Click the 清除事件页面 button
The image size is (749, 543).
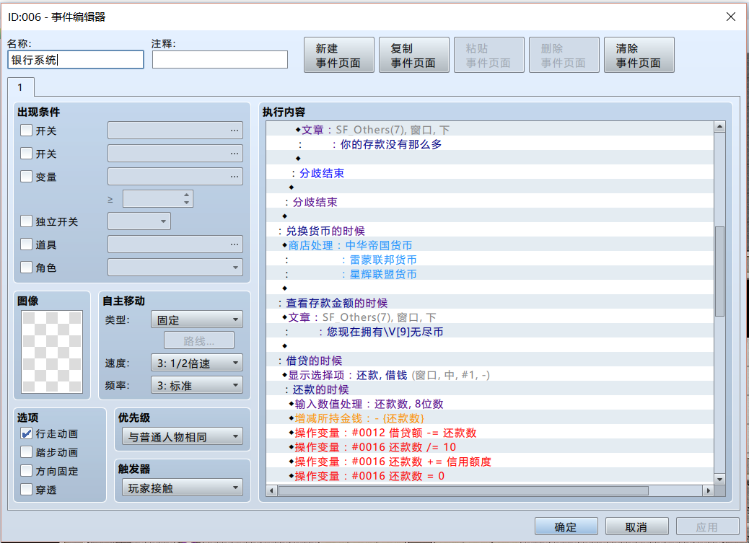639,55
